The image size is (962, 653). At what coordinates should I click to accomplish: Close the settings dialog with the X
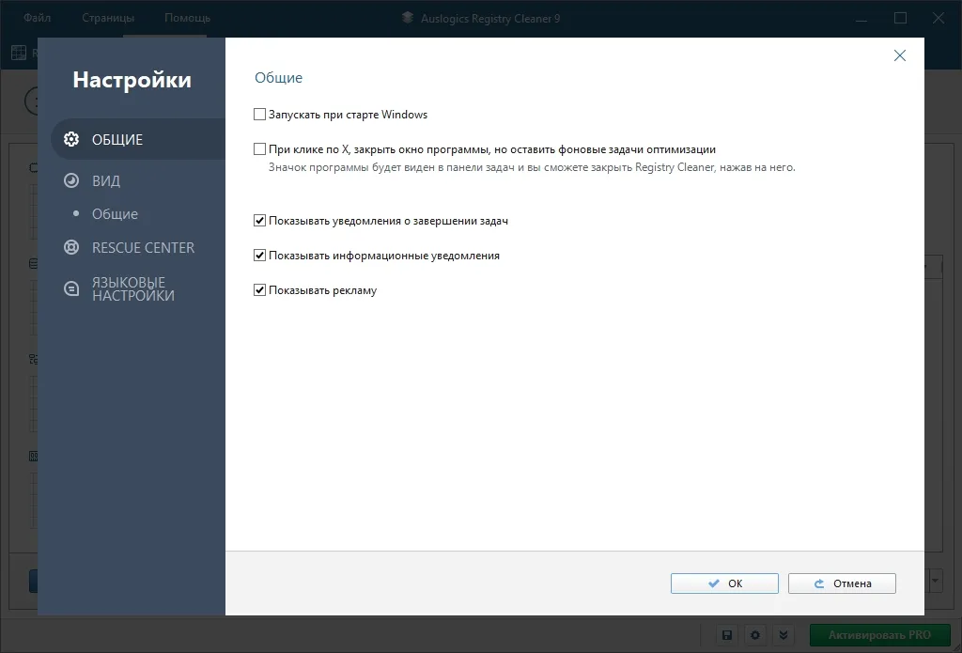(899, 55)
